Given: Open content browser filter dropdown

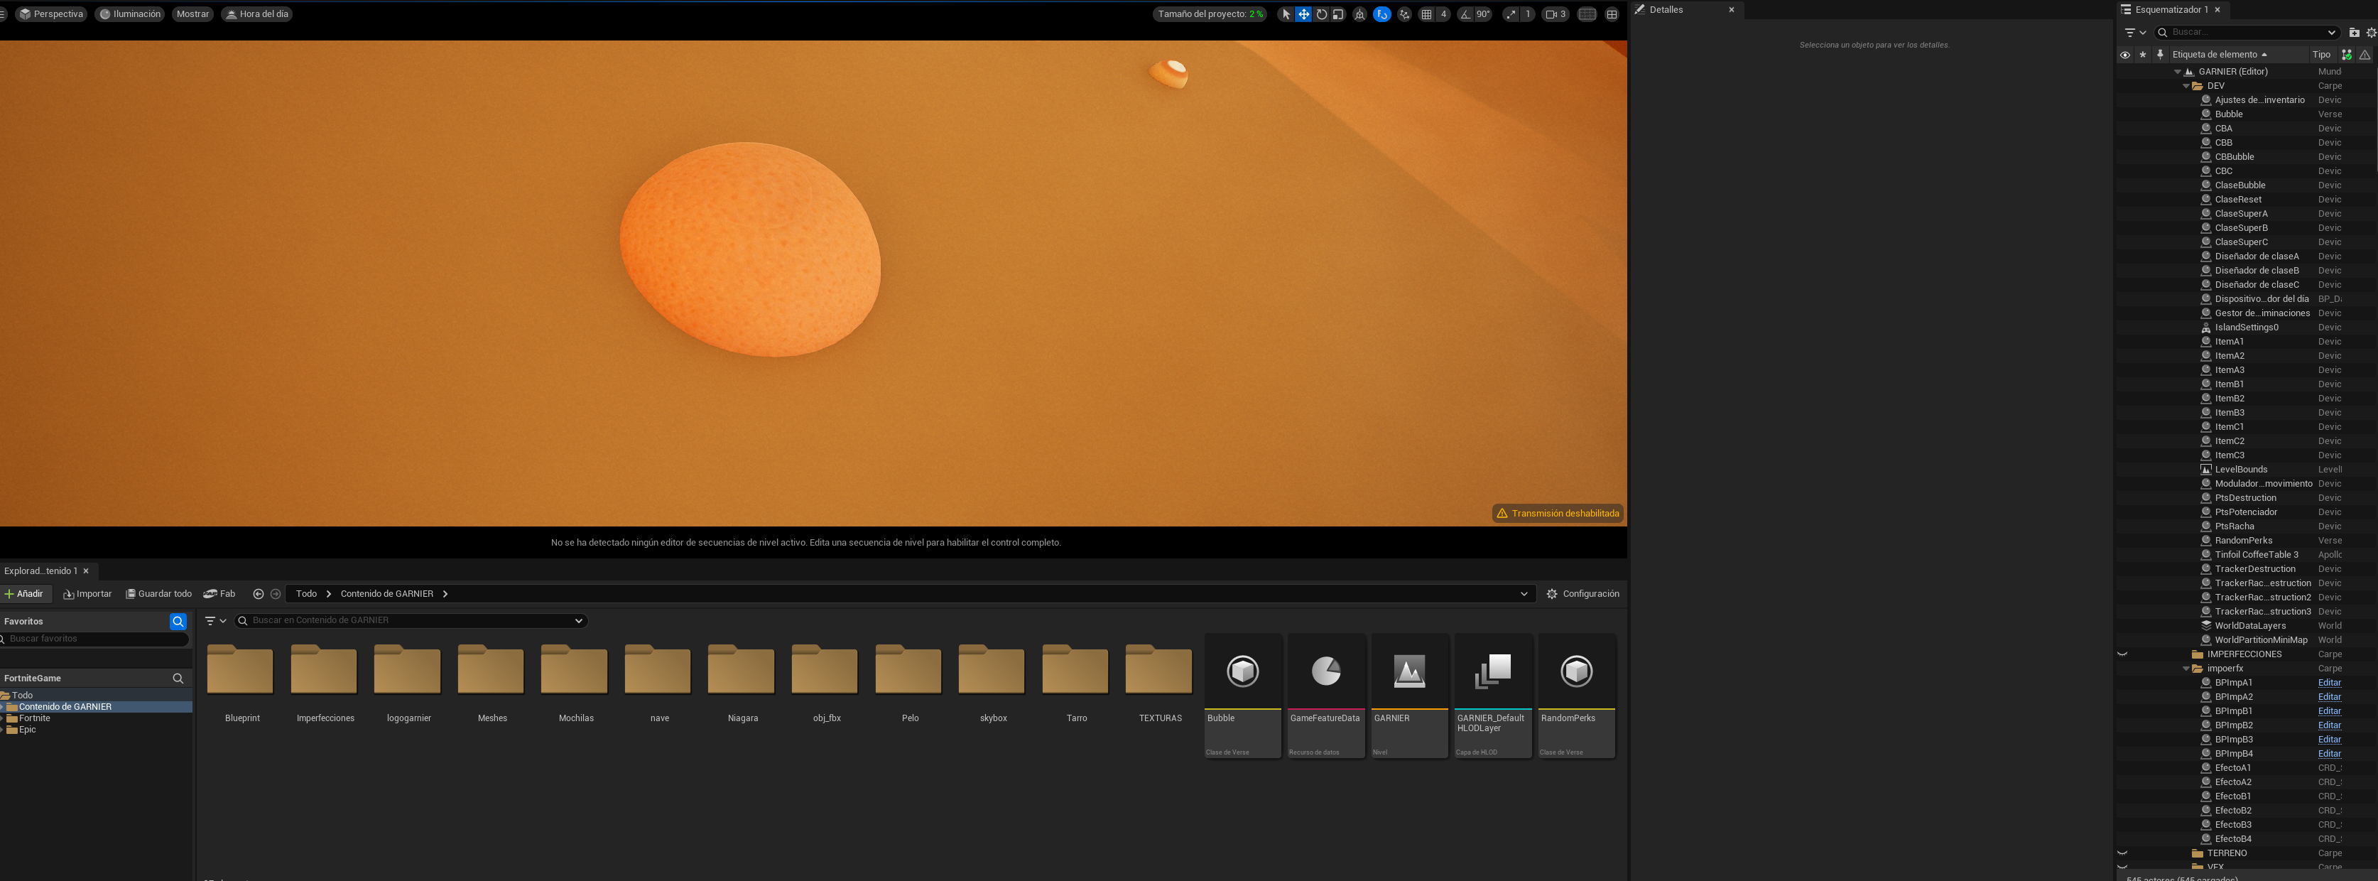Looking at the screenshot, I should [x=215, y=620].
